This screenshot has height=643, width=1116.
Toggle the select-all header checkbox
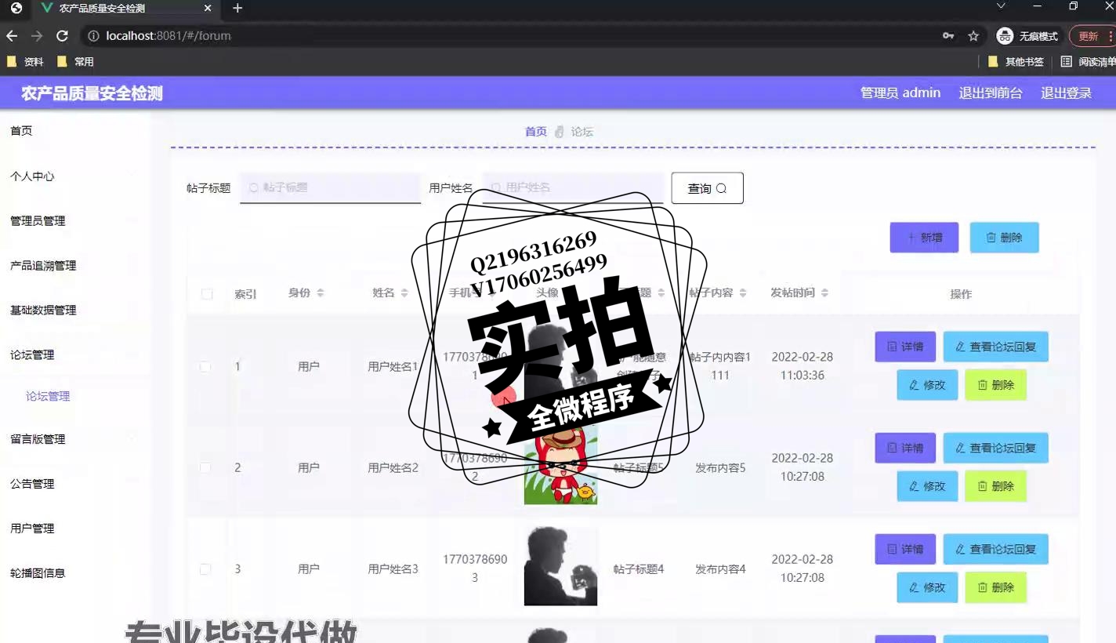point(207,294)
